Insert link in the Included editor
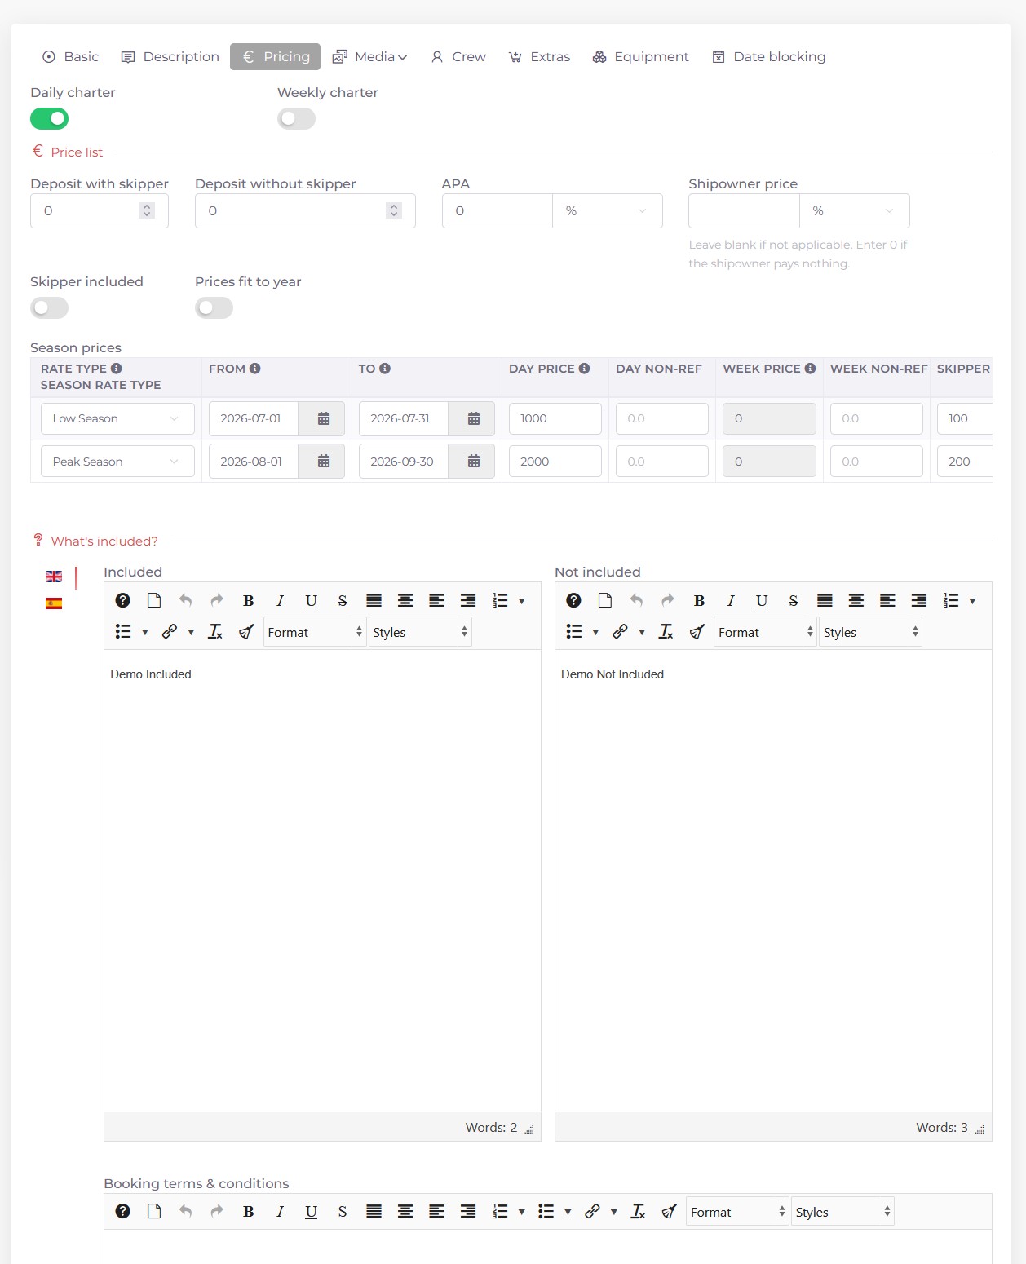1026x1264 pixels. coord(170,632)
